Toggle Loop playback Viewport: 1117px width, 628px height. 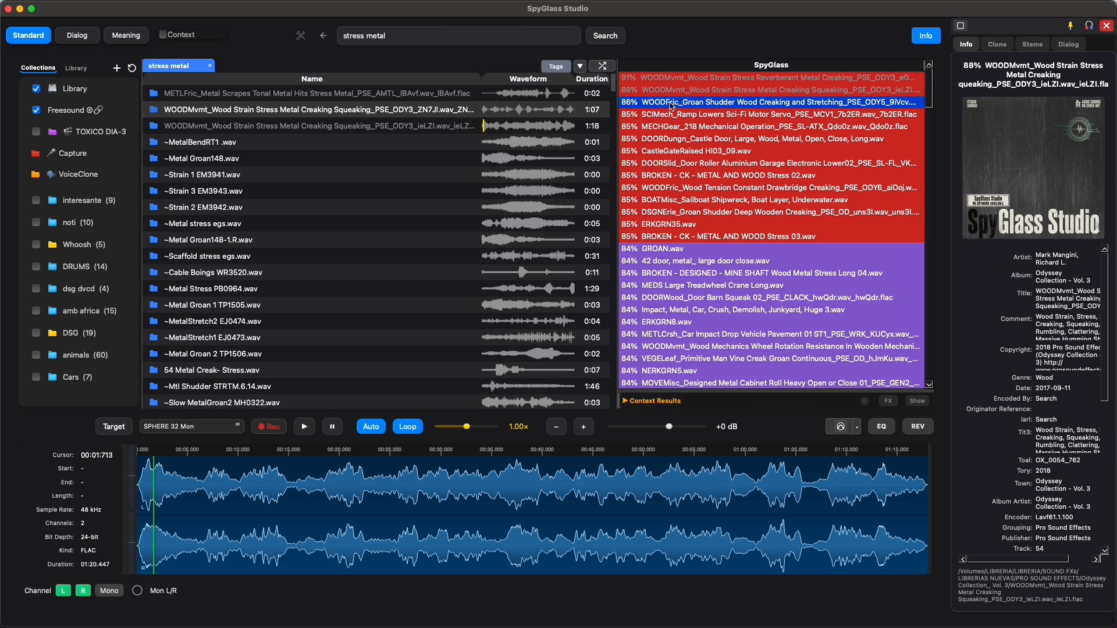coord(408,427)
